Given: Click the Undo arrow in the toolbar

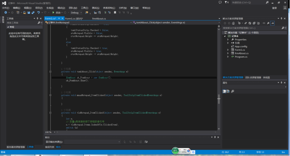Looking at the screenshot, I should (x=38, y=13).
